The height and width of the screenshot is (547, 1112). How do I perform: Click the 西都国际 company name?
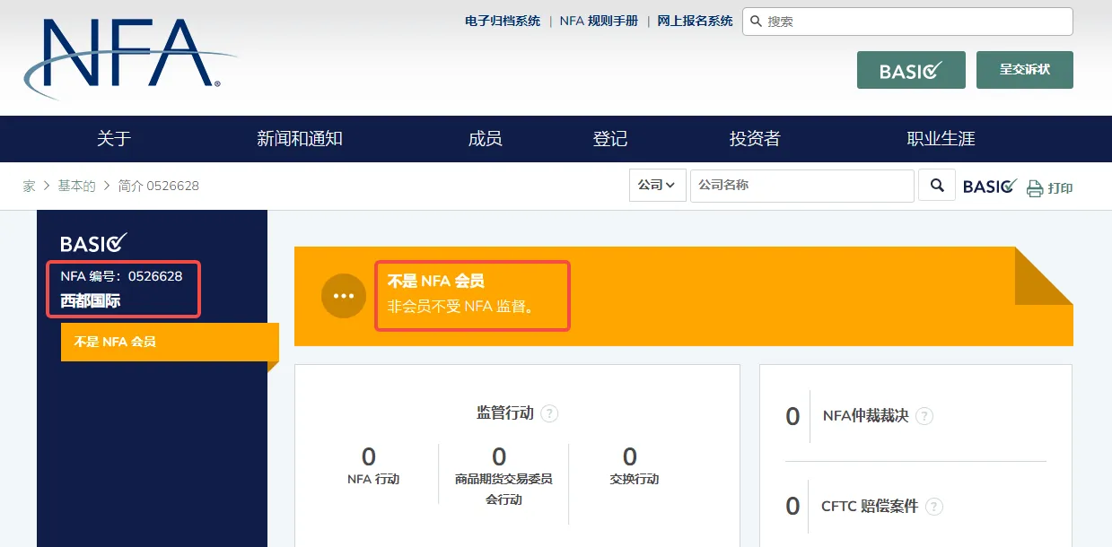click(90, 301)
